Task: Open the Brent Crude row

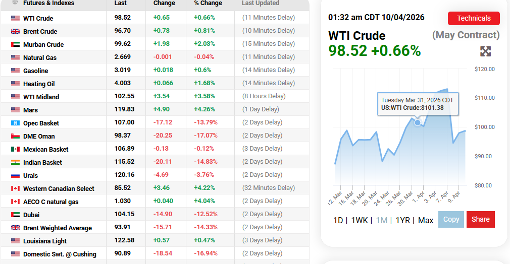Action: 155,31
